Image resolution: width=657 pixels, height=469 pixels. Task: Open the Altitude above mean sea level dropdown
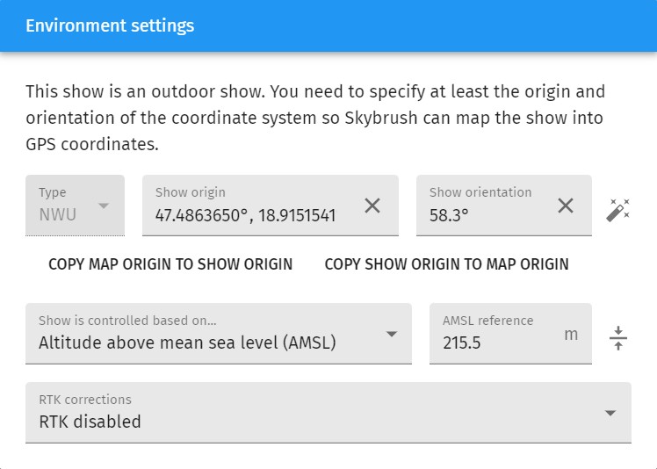pos(392,335)
